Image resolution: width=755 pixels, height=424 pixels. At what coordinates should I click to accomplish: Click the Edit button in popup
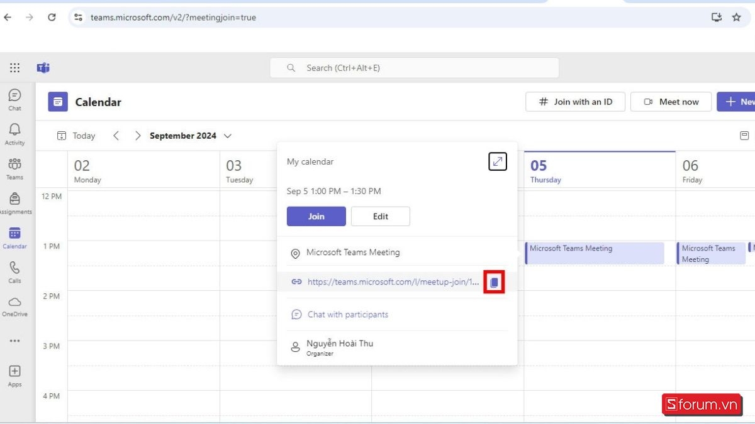[x=381, y=216]
